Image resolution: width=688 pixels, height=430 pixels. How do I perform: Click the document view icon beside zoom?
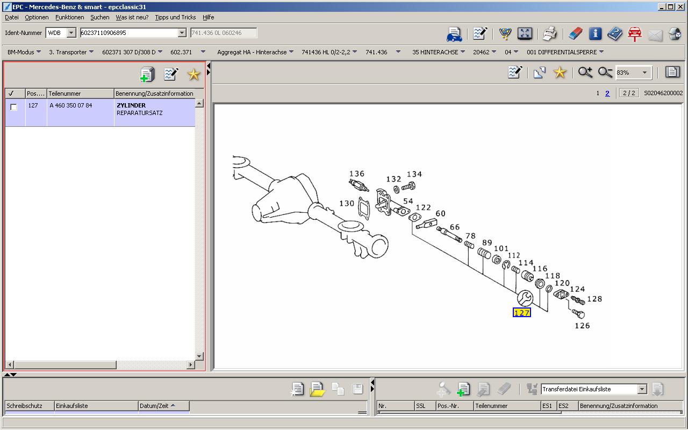pos(672,72)
